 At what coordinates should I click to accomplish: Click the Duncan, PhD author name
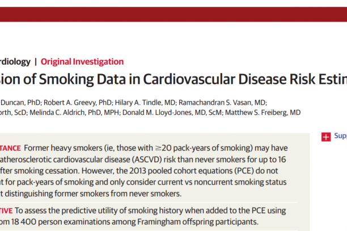(20, 102)
